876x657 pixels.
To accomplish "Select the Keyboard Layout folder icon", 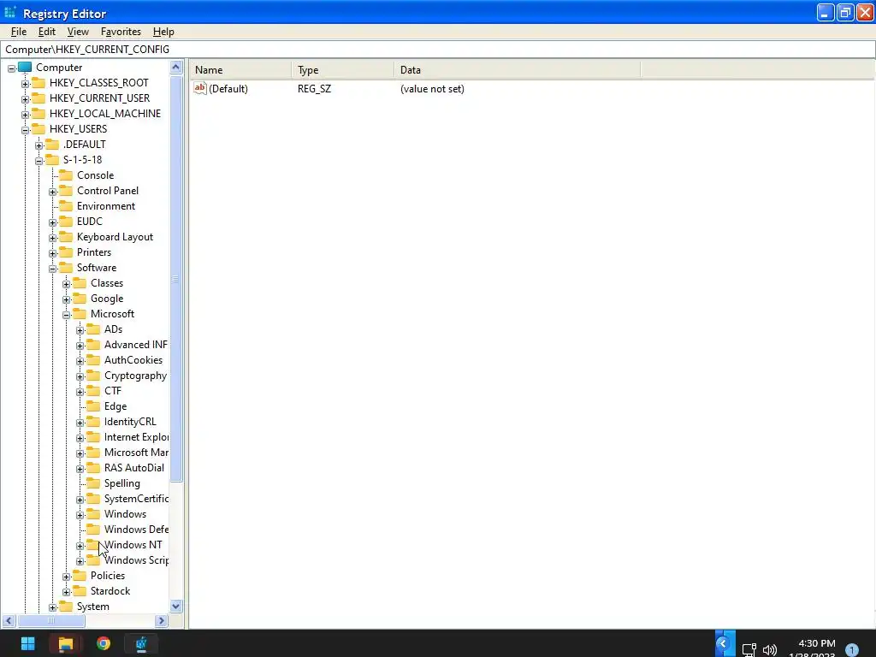I will [66, 236].
